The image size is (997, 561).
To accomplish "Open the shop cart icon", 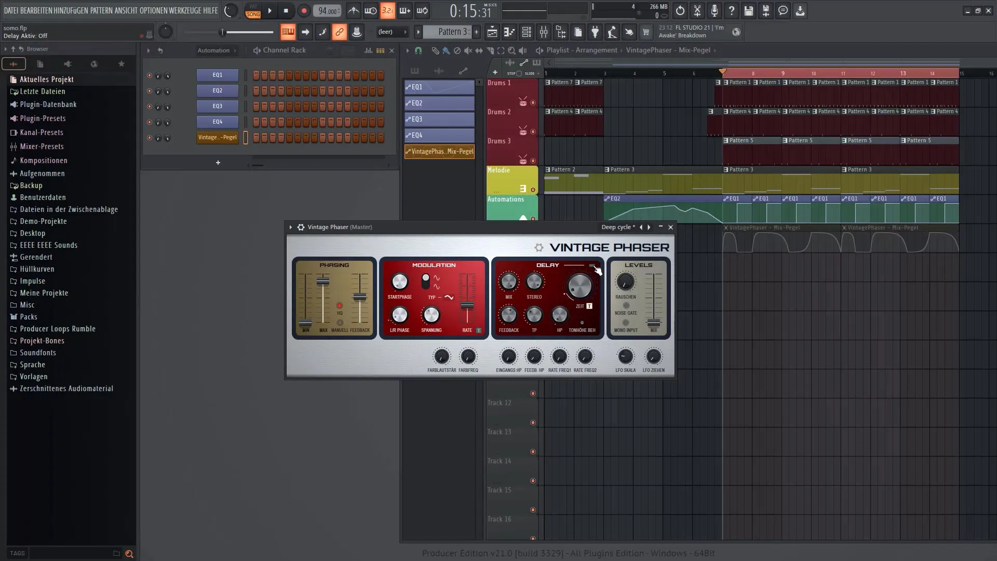I will [646, 32].
